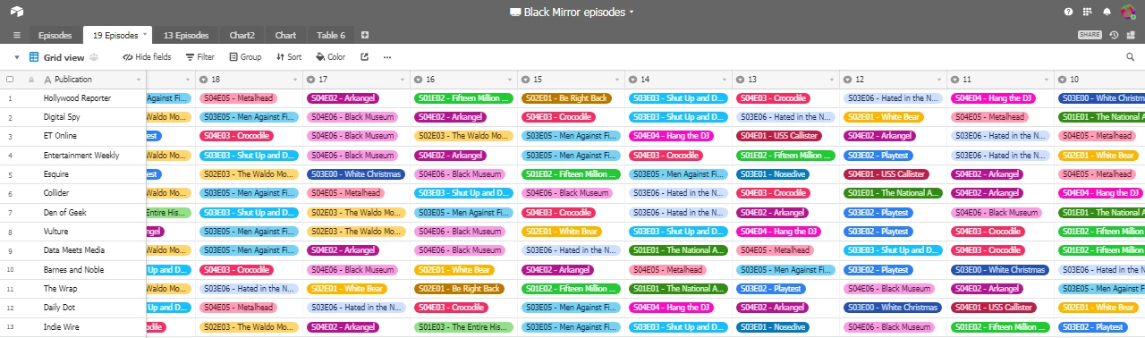Toggle the select all records checkbox

10,79
